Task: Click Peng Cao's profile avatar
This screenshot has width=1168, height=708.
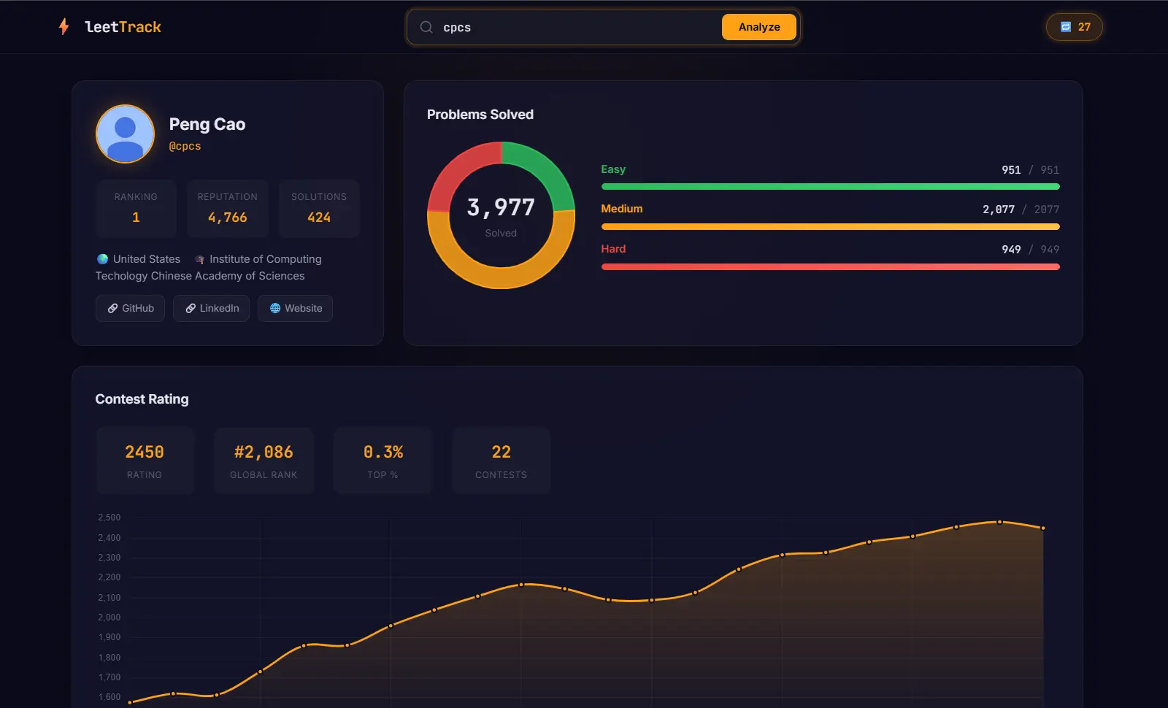Action: coord(125,134)
